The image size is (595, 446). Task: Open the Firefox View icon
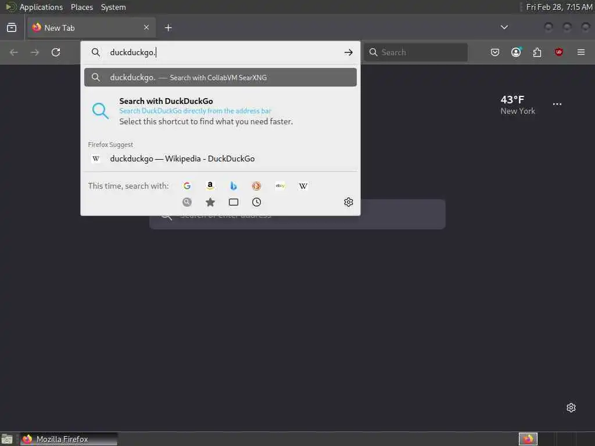point(12,28)
